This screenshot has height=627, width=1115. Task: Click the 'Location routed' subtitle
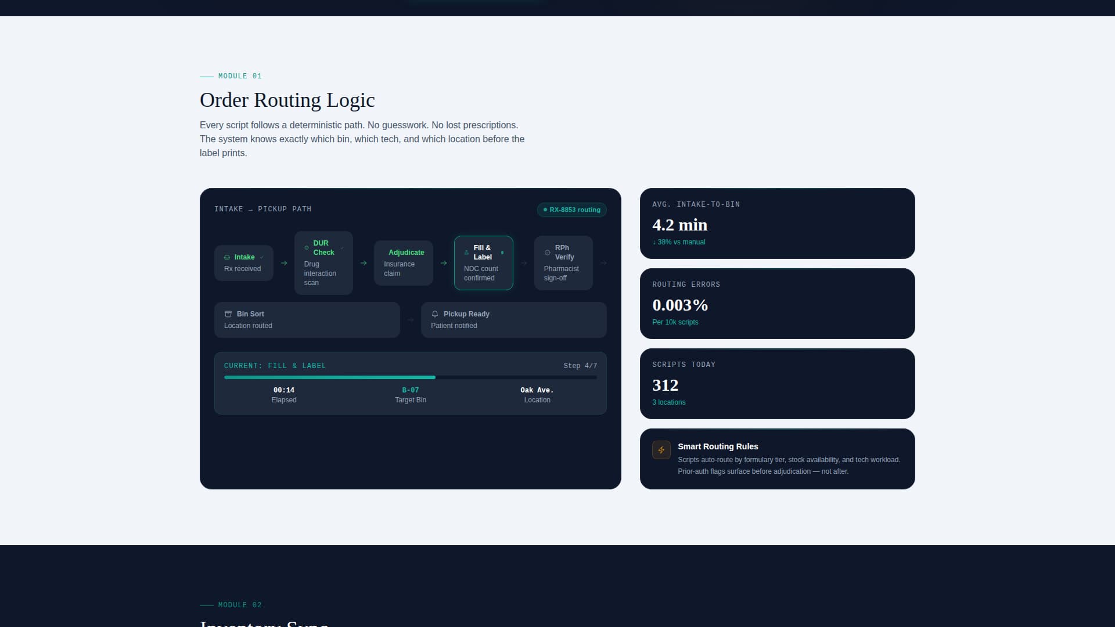coord(248,326)
